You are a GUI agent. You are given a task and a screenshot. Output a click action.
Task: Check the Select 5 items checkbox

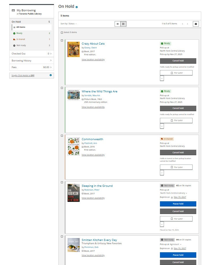62,32
